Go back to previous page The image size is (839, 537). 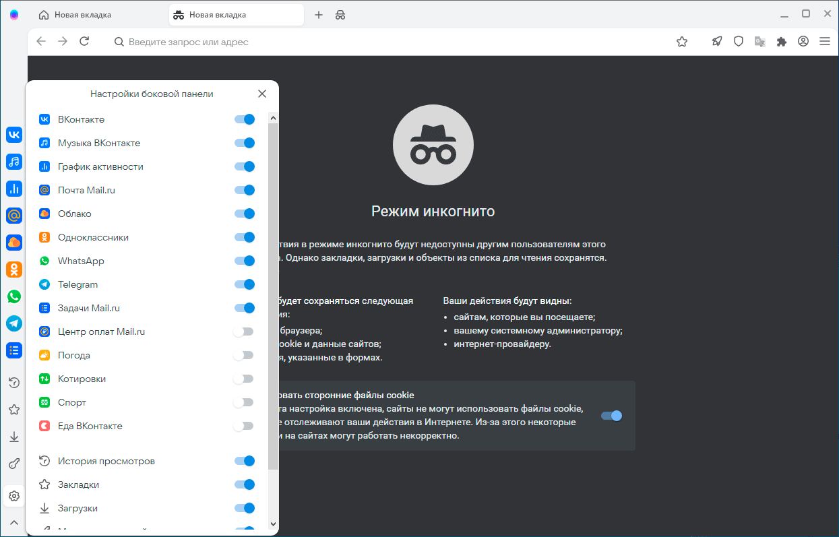click(41, 42)
